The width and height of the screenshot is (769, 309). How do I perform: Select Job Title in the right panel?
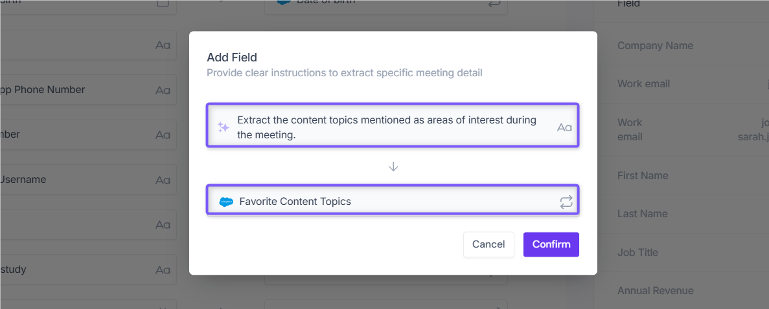(637, 253)
